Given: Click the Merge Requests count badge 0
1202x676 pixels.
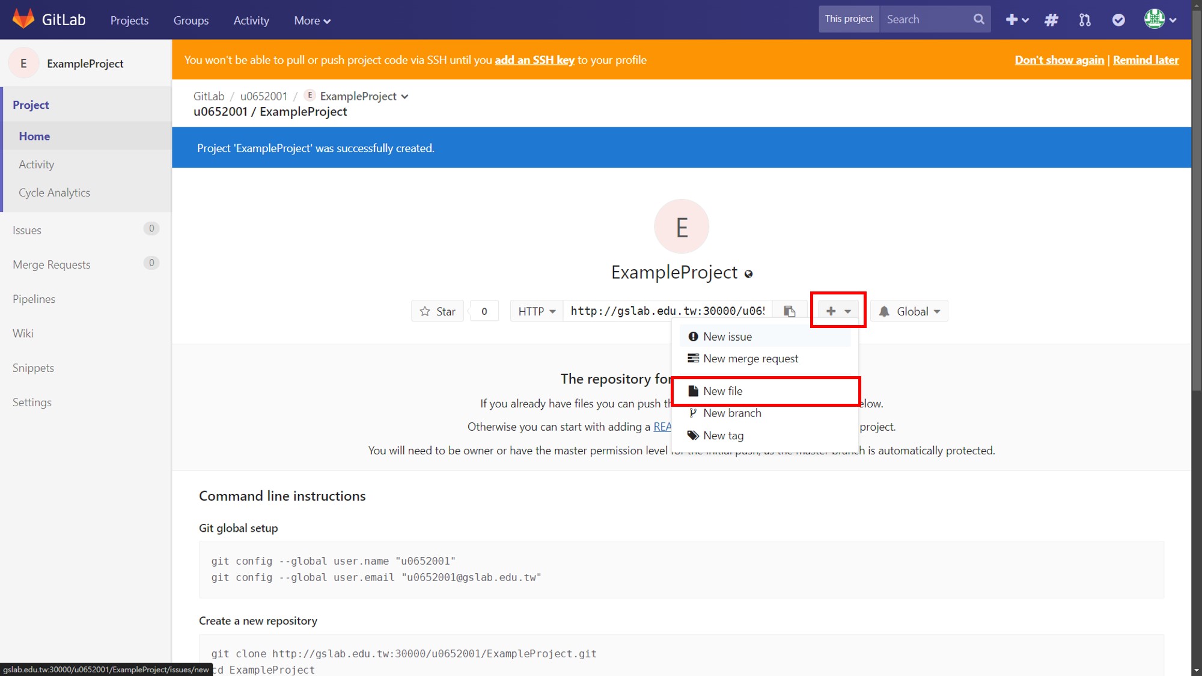Looking at the screenshot, I should [151, 263].
